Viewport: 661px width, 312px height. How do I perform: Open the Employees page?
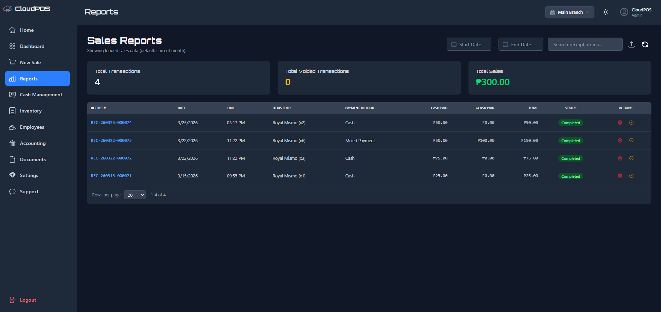pos(37,127)
